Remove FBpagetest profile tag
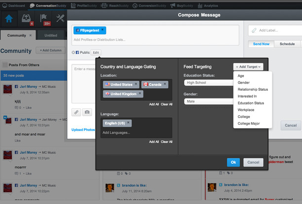The image size is (302, 204). coord(102,30)
